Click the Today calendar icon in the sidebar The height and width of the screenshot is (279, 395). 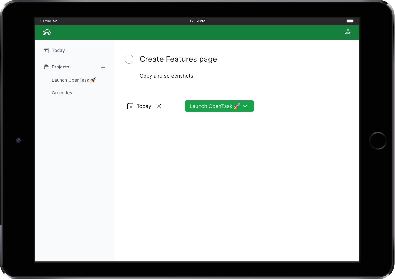[46, 50]
